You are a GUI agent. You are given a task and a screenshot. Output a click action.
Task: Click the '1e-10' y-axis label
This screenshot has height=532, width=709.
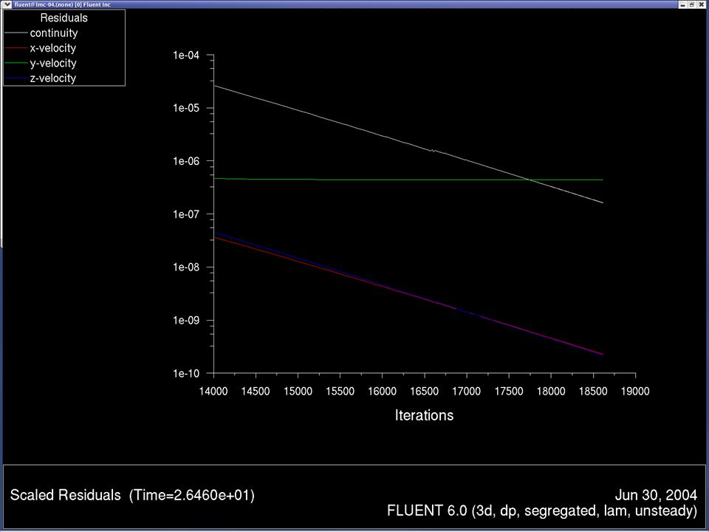click(186, 373)
